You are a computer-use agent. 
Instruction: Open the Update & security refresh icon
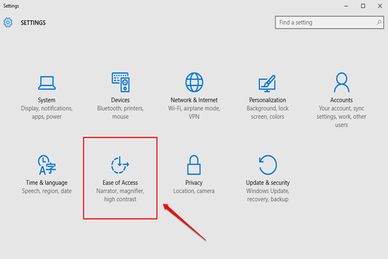(268, 165)
